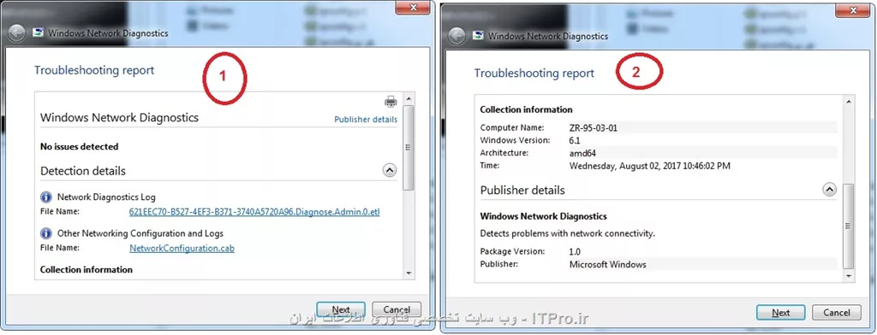Go back using the left window's back arrow
877x335 pixels.
point(16,33)
